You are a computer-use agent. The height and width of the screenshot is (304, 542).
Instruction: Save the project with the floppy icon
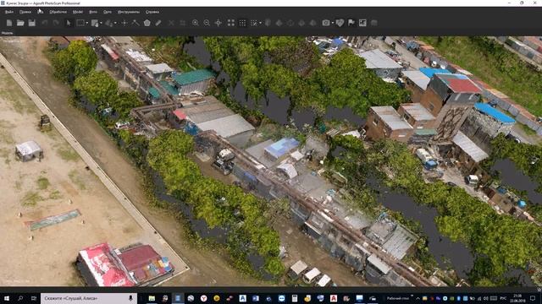32,23
